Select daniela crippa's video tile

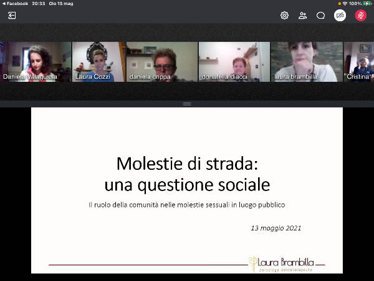162,62
